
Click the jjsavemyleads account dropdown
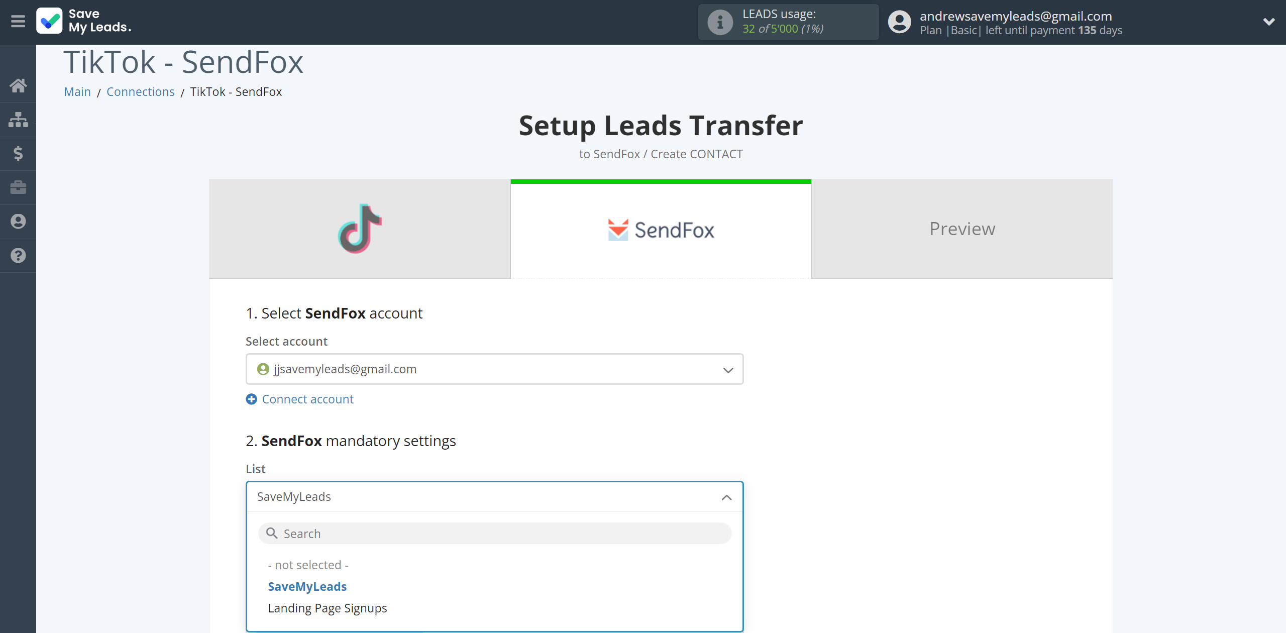494,368
